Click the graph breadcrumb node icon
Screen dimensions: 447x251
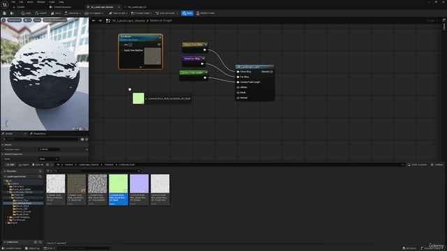(x=108, y=20)
